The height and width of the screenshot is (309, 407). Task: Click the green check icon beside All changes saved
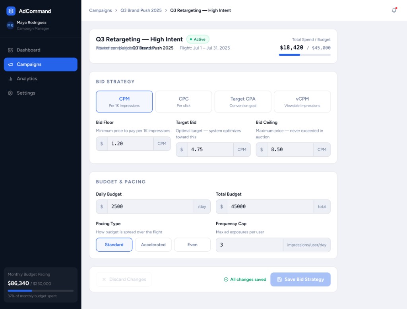coord(226,280)
